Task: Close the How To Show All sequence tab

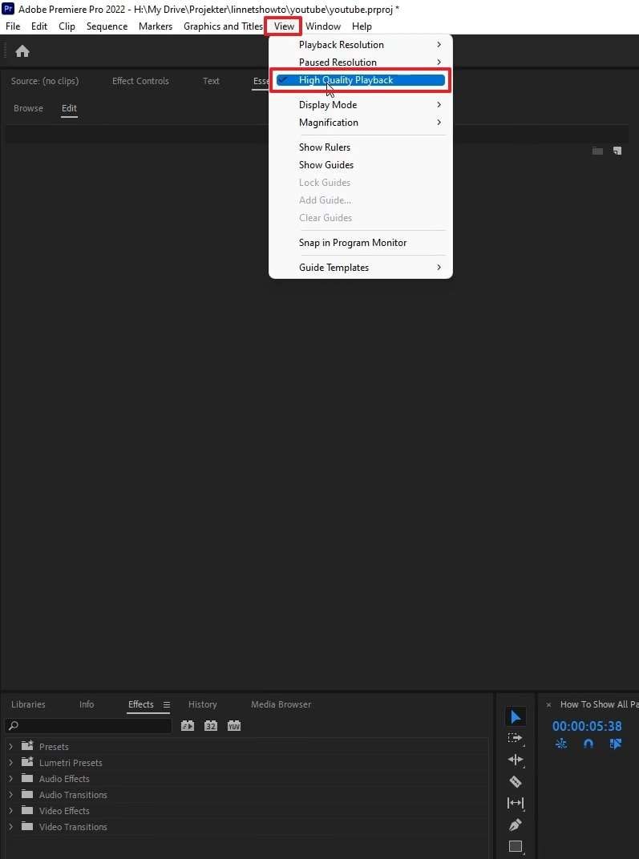Action: 548,705
